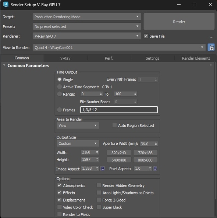Select the Active Time Segment radio button
The width and height of the screenshot is (217, 218).
[x=60, y=87]
